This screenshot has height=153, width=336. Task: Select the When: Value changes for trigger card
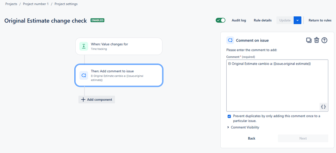pyautogui.click(x=119, y=46)
